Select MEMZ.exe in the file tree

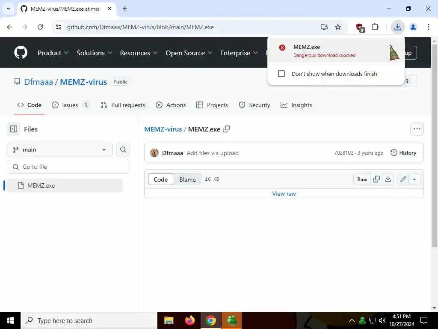pyautogui.click(x=65, y=185)
